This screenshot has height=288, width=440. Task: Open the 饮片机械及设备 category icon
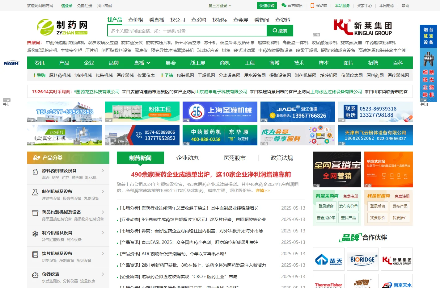click(x=36, y=254)
